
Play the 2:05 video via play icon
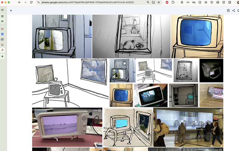click(220, 110)
